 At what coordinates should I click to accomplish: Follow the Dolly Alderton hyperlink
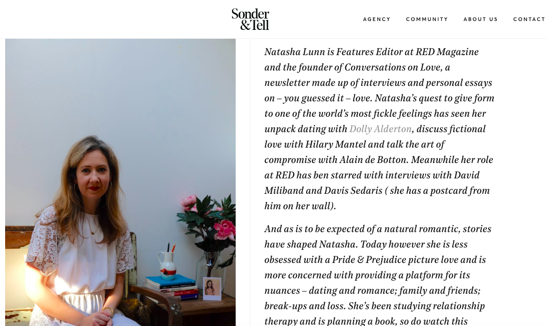point(380,129)
